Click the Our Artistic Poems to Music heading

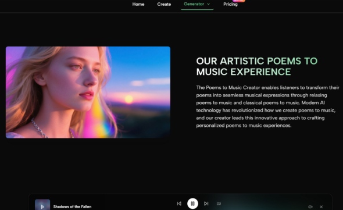pos(256,66)
